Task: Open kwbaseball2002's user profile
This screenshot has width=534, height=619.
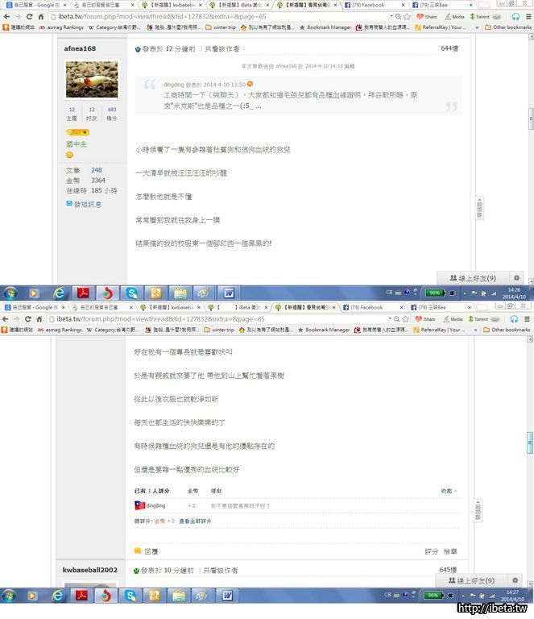Action: click(90, 570)
